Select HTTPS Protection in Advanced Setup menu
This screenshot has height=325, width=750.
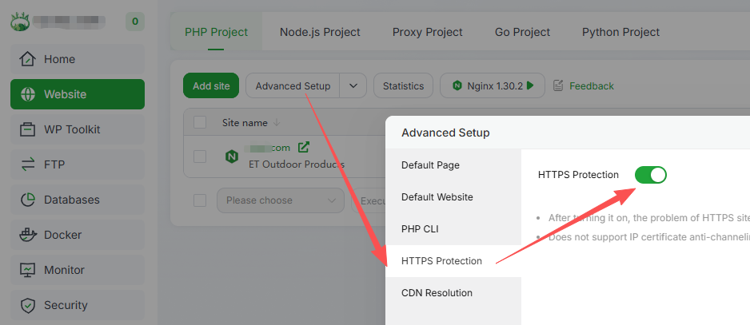point(453,261)
